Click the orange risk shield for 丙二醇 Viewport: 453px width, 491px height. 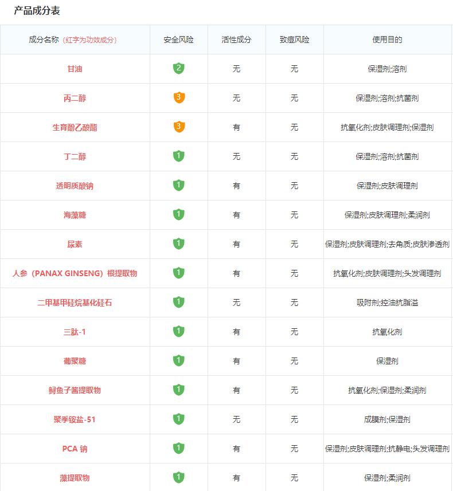(x=179, y=98)
